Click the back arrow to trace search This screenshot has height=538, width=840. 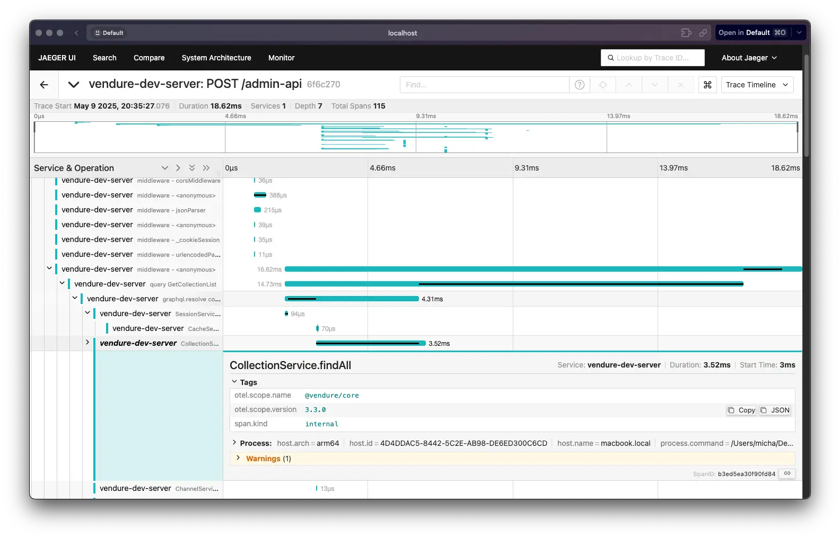pyautogui.click(x=44, y=85)
